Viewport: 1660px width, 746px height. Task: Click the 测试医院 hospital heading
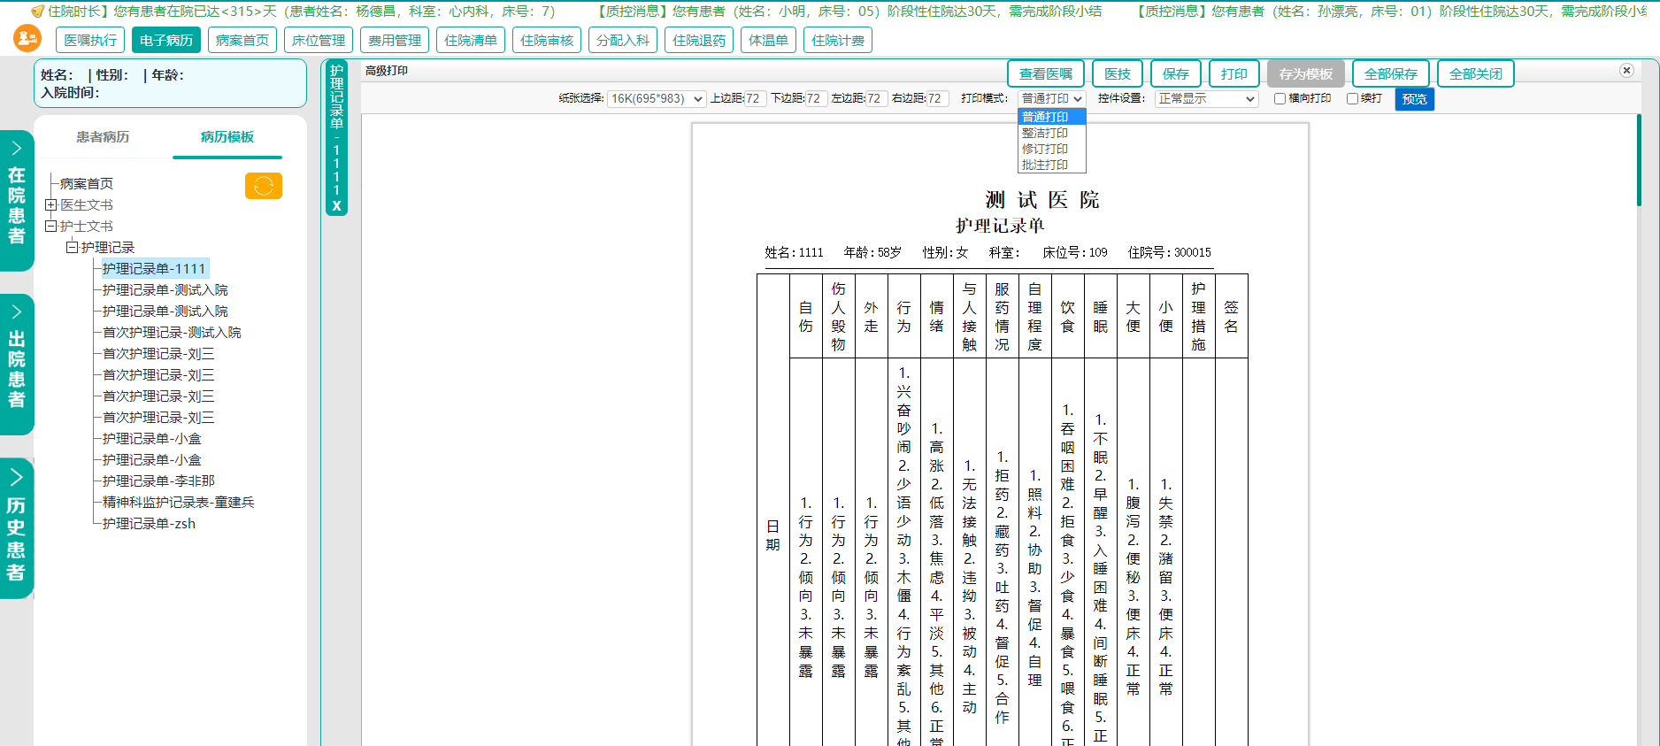[1042, 200]
